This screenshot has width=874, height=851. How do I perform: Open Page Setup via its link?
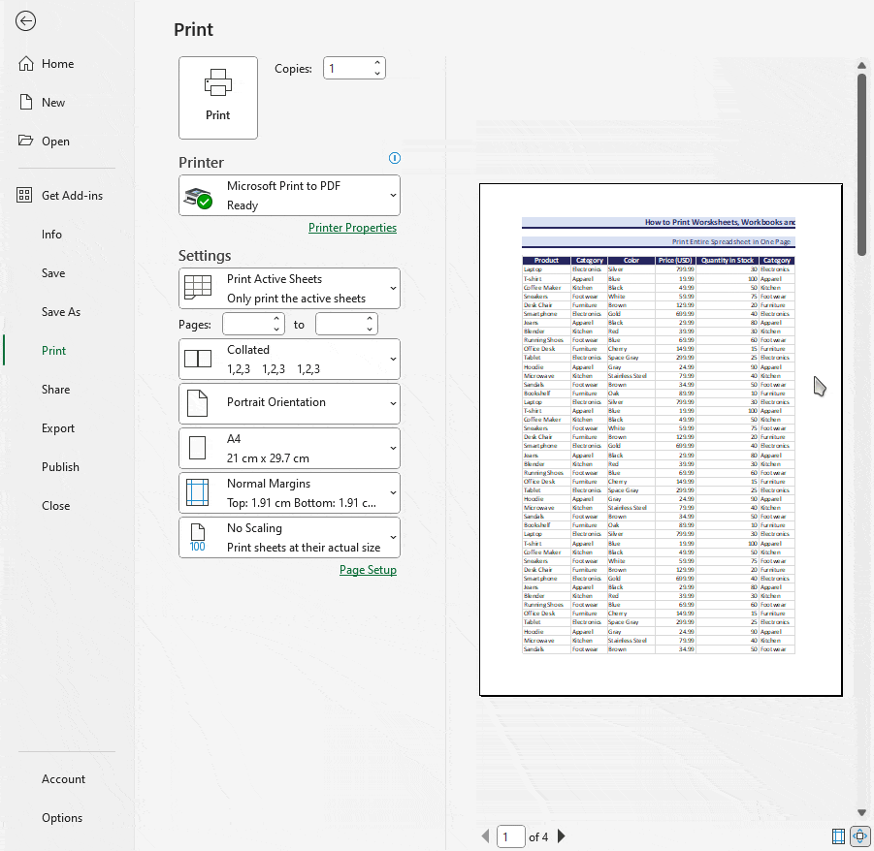click(368, 569)
